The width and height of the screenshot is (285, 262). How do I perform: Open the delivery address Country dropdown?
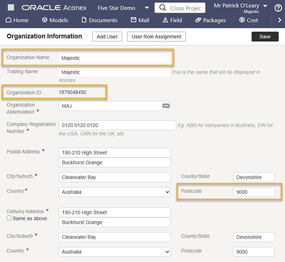114,252
